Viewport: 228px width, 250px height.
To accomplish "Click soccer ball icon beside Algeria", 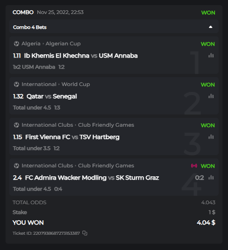I will tap(17, 44).
